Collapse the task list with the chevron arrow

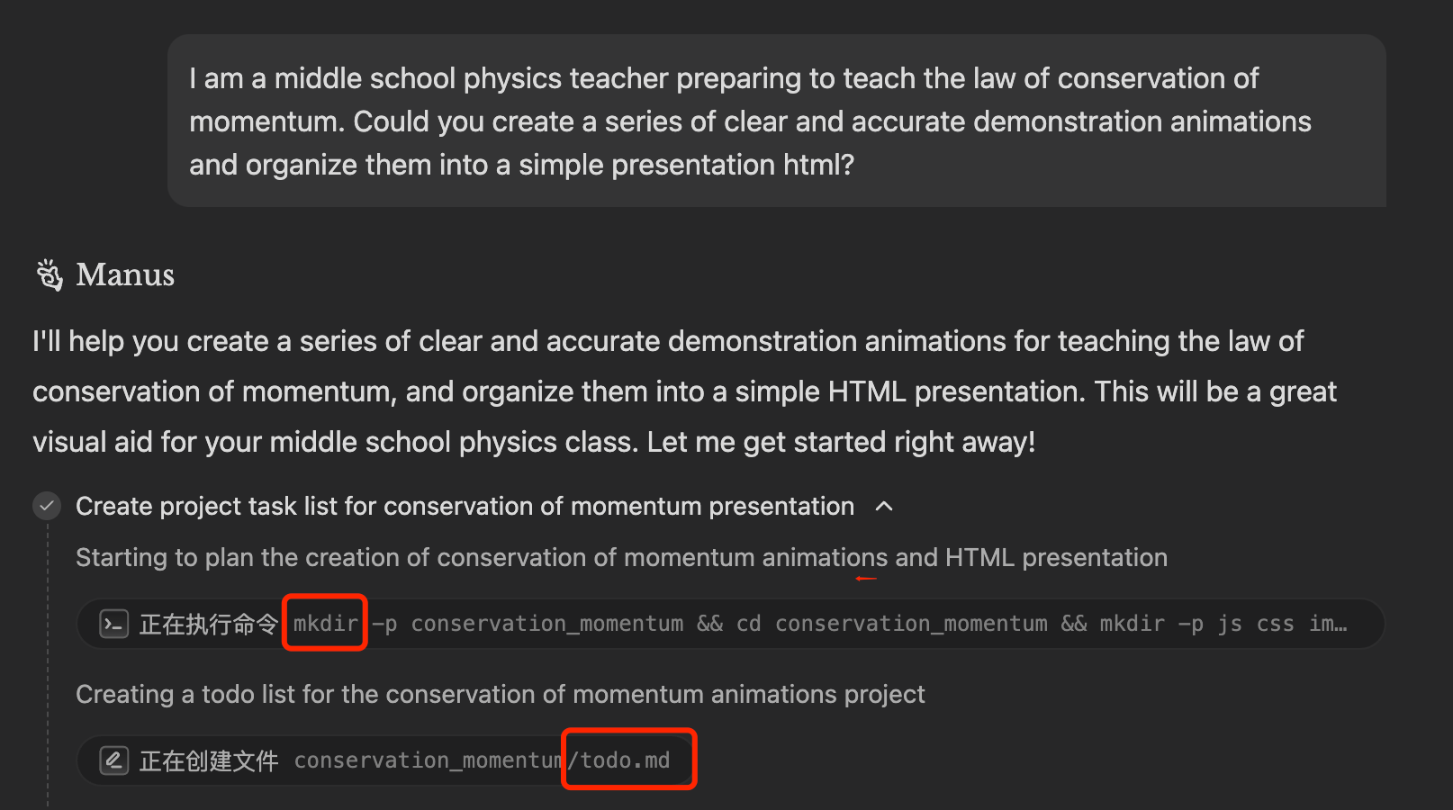point(884,506)
